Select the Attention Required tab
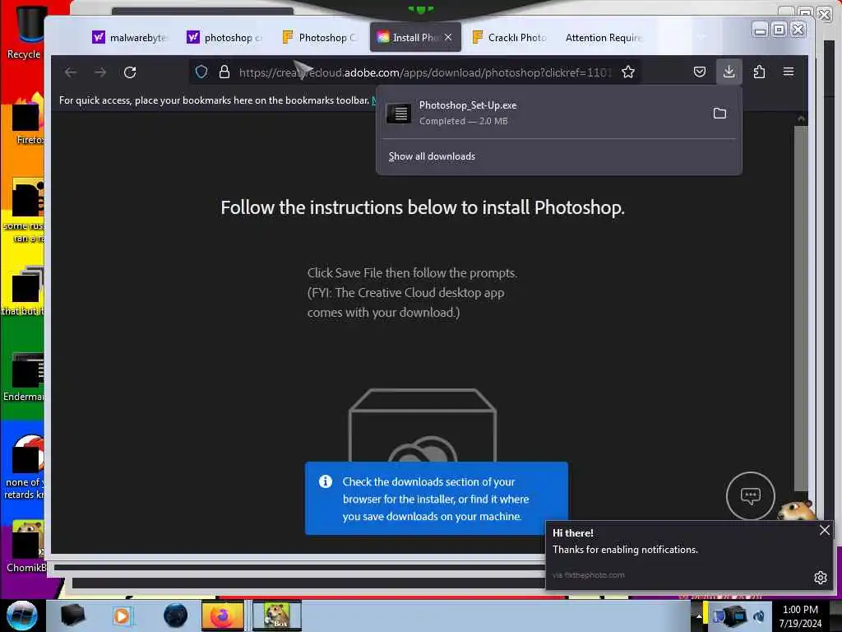This screenshot has width=842, height=632. 603,38
